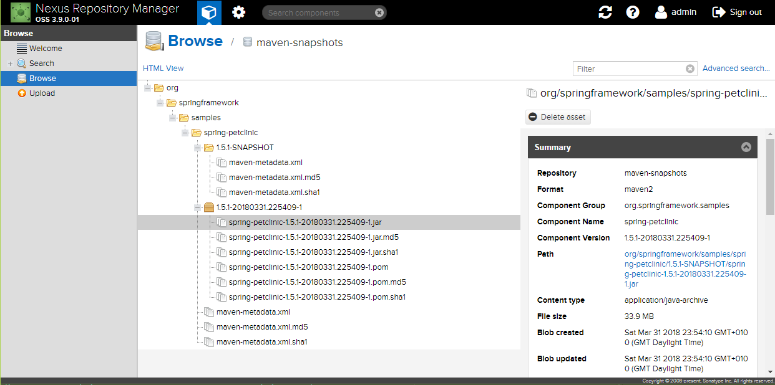Click the org folder icon
The height and width of the screenshot is (385, 775).
(159, 88)
